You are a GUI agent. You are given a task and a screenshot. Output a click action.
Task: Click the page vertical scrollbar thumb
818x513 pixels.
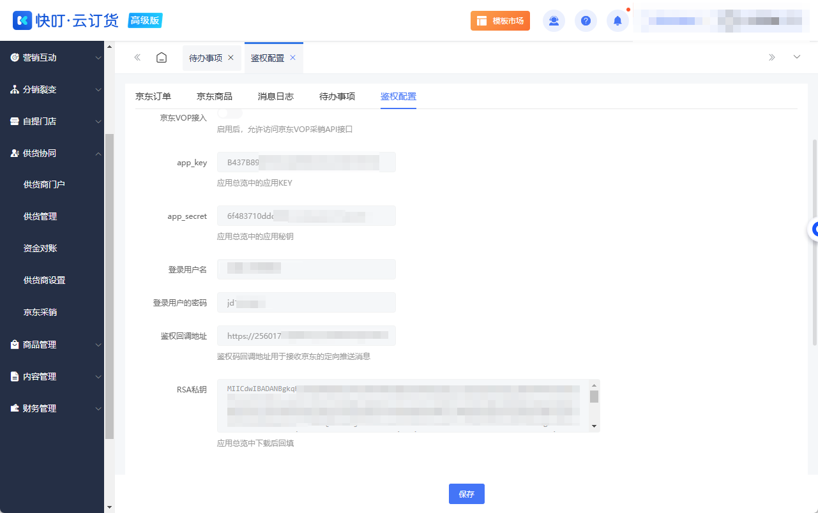click(814, 242)
